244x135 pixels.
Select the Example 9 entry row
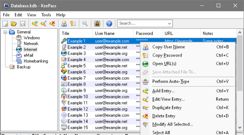click(100, 90)
